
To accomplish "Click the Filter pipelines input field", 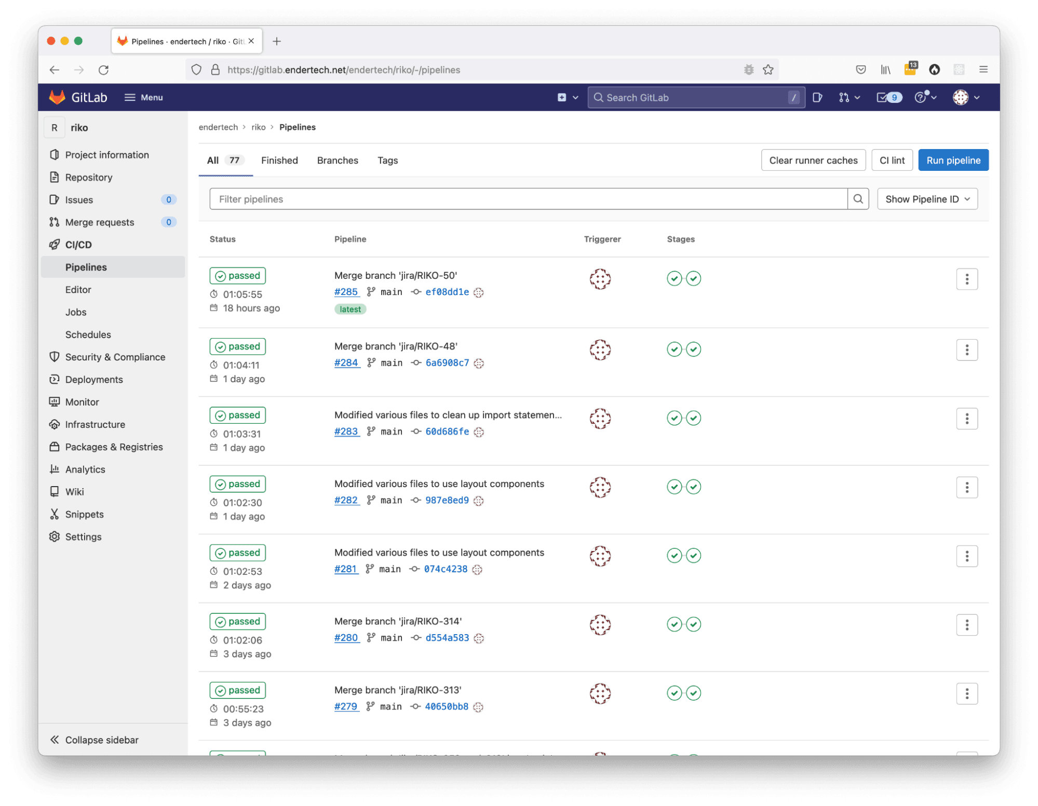I will click(528, 199).
